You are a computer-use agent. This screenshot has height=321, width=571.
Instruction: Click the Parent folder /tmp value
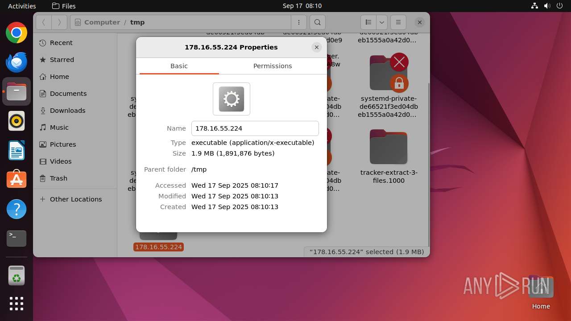coord(199,169)
